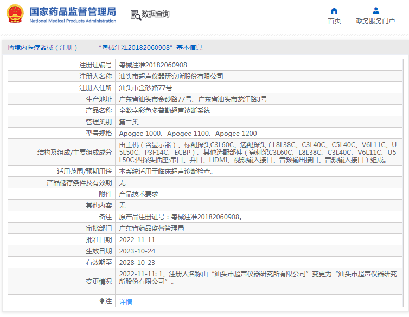Click the 生产地址 label
The width and height of the screenshot is (409, 317).
coord(99,99)
